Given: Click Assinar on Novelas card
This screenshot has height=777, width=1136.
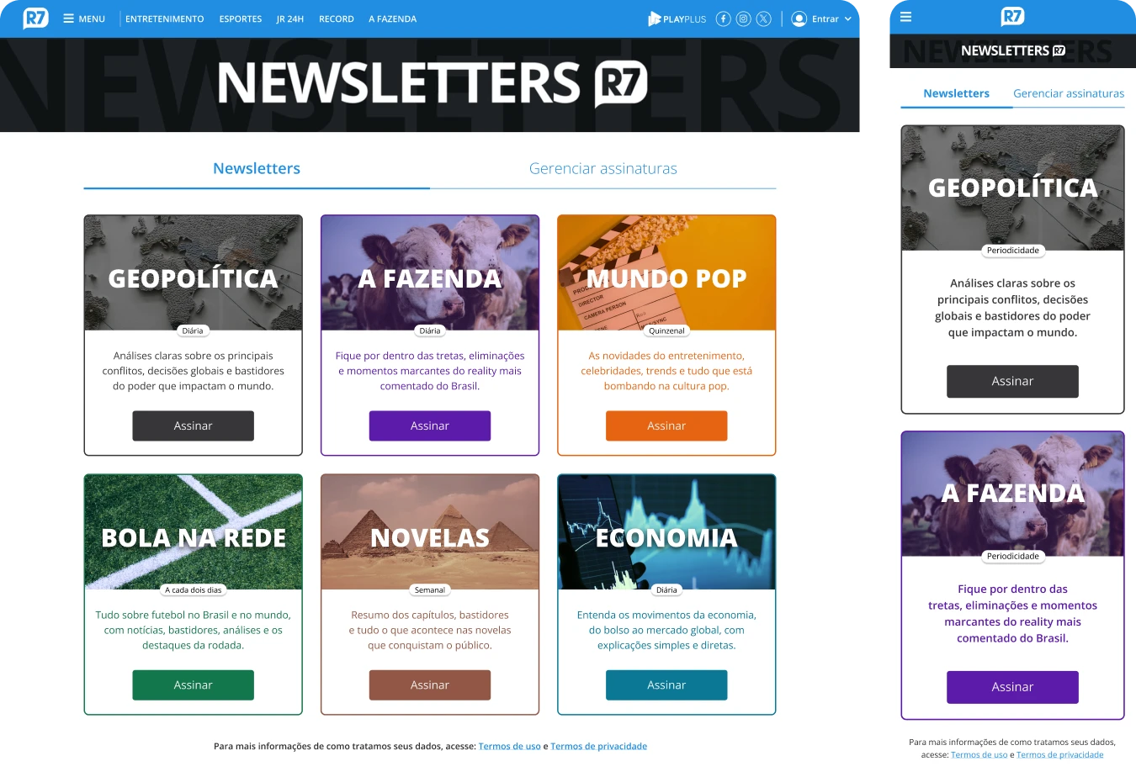Looking at the screenshot, I should (x=429, y=684).
